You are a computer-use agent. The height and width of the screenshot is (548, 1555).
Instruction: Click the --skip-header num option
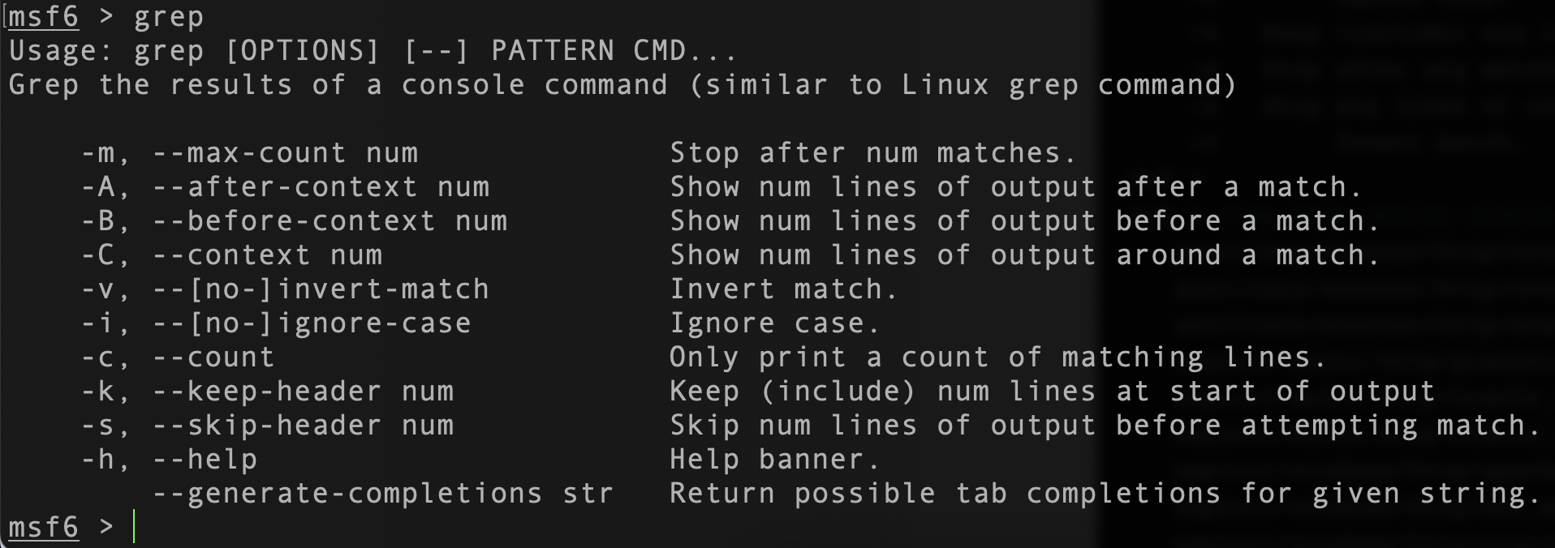point(304,426)
